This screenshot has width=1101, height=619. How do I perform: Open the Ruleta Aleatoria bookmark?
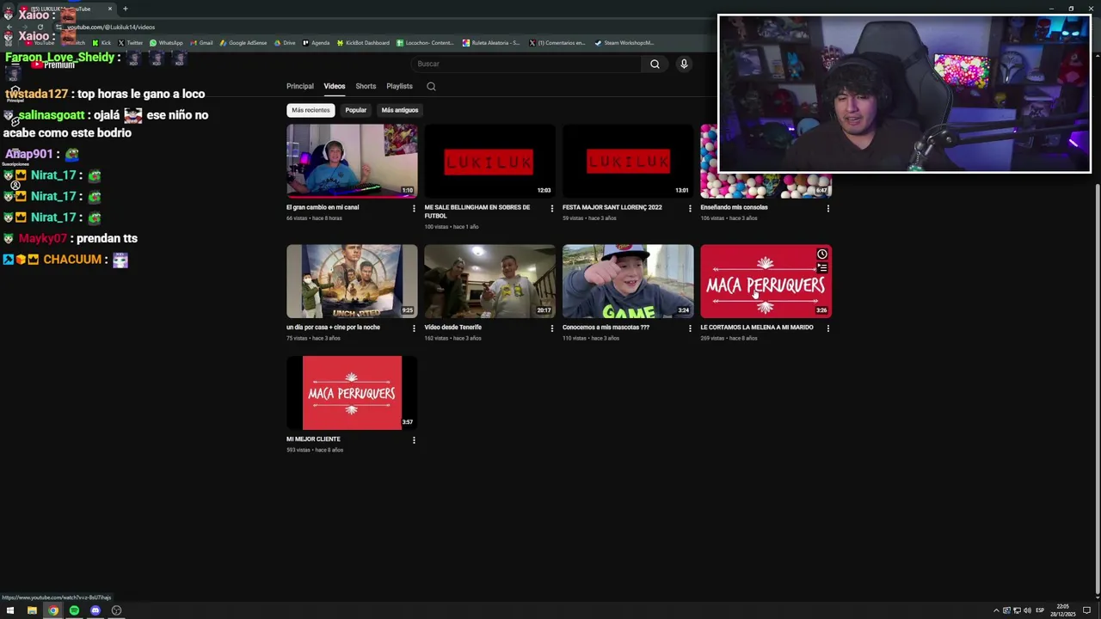point(491,43)
